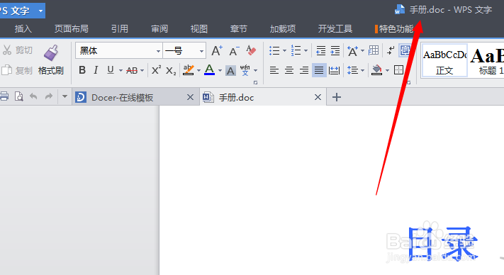Close the Docer-在线模板 tab
This screenshot has width=504, height=275.
[190, 97]
